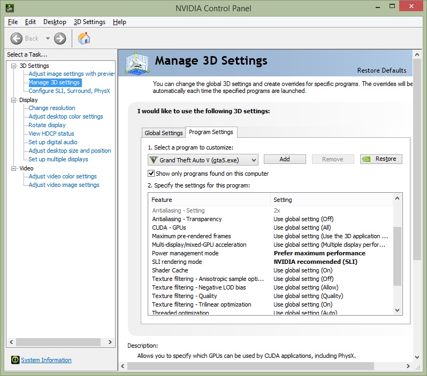Click NVIDIA recommended (SLI) setting value
Viewport: 427px width, 376px height.
click(x=315, y=262)
